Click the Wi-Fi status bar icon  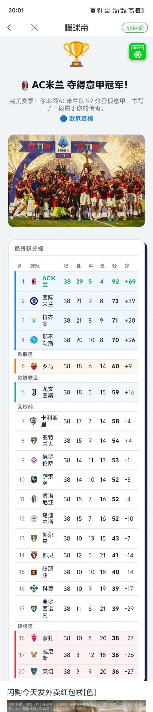pos(131,10)
